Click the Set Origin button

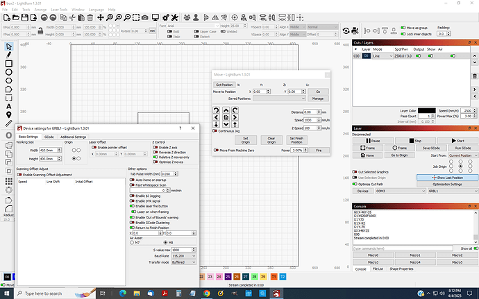tap(246, 140)
